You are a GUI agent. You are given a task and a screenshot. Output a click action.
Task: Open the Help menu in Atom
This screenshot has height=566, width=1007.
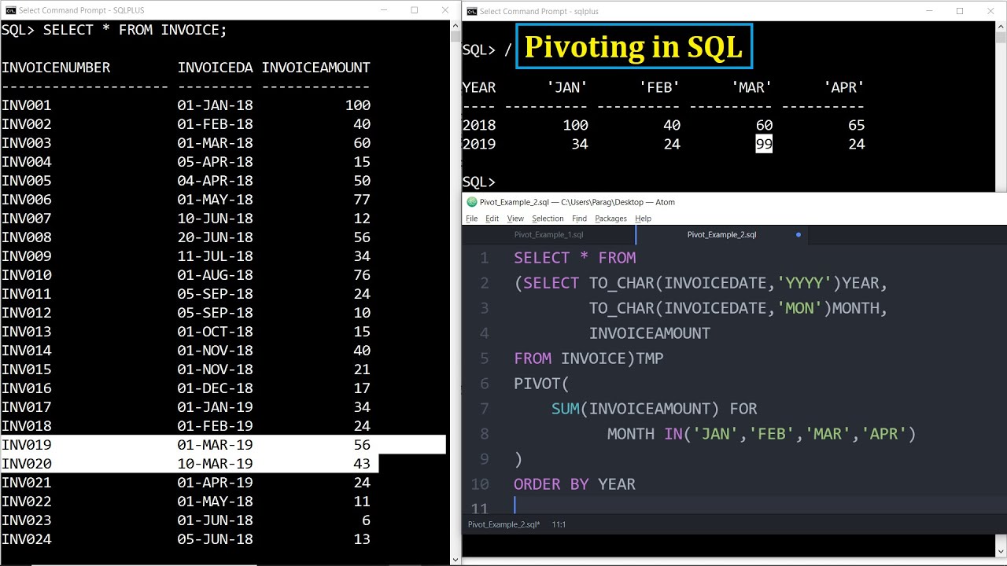tap(643, 219)
